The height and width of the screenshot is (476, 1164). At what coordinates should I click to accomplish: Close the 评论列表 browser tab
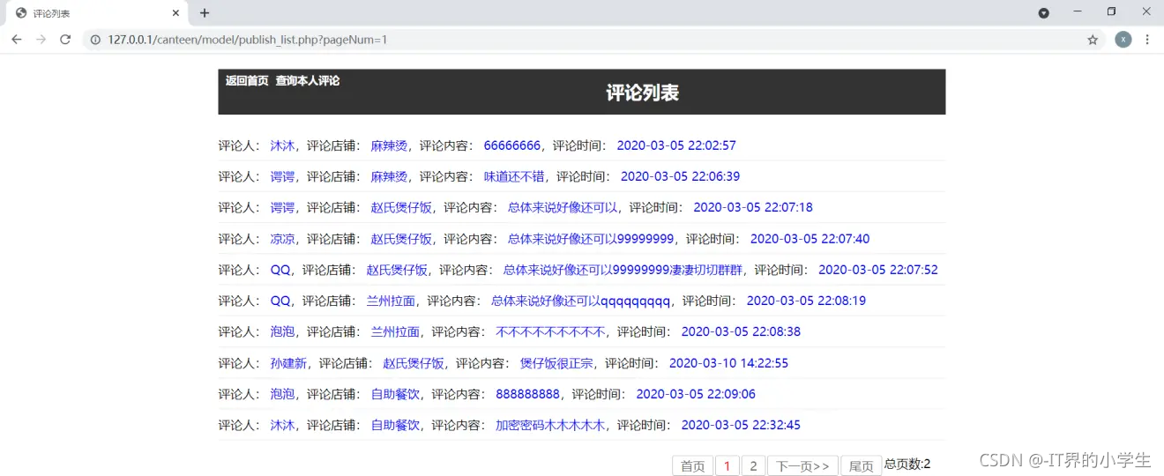tap(176, 13)
